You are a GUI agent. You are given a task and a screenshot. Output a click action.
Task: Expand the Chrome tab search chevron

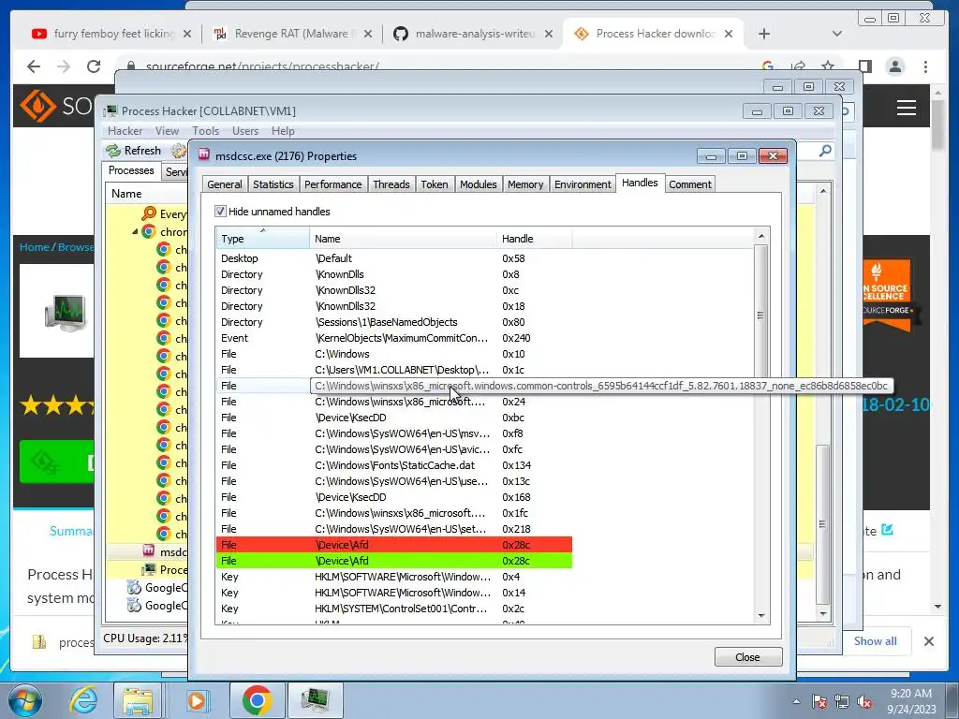tap(837, 34)
